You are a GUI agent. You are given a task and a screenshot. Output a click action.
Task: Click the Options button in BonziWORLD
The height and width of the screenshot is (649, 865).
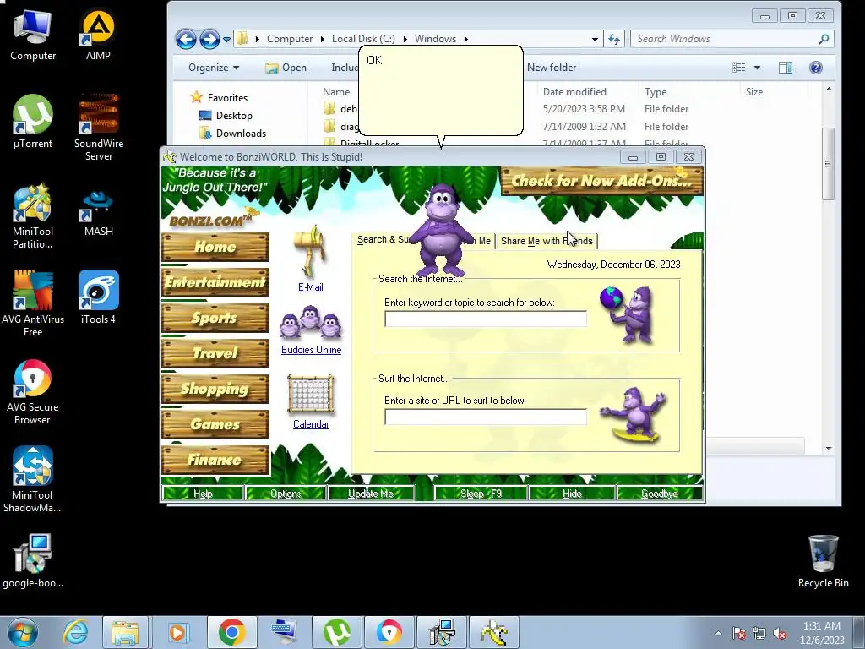pyautogui.click(x=286, y=494)
